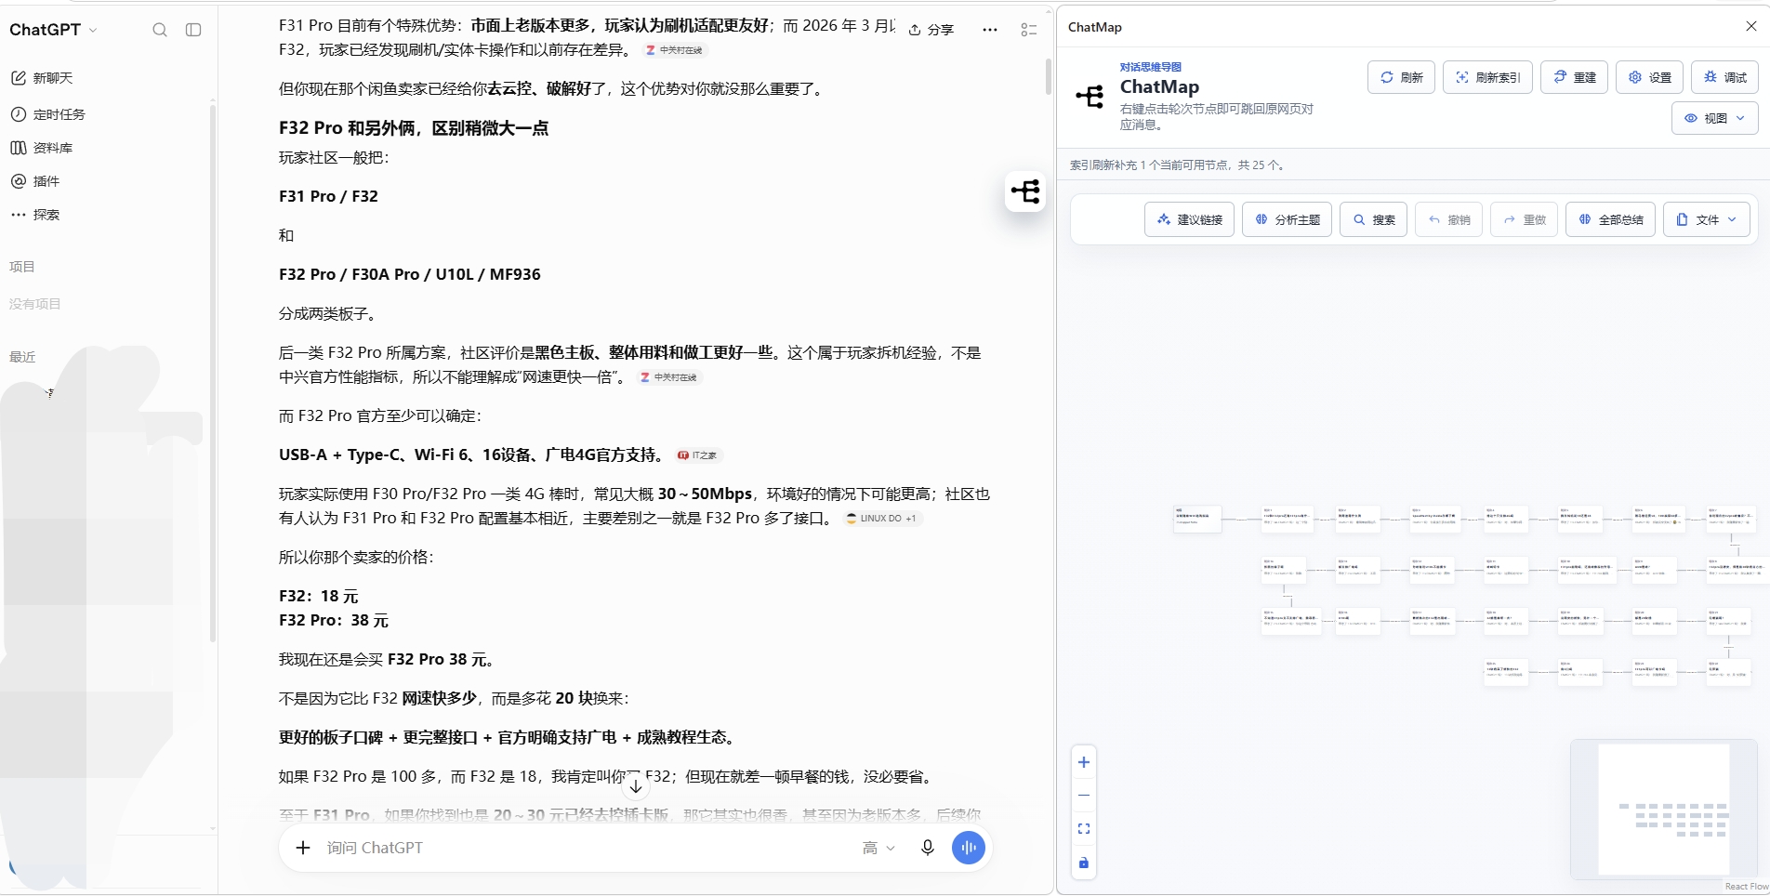Zoom in the mind map canvas
Screen dimensions: 1770x896
[x=1084, y=762]
